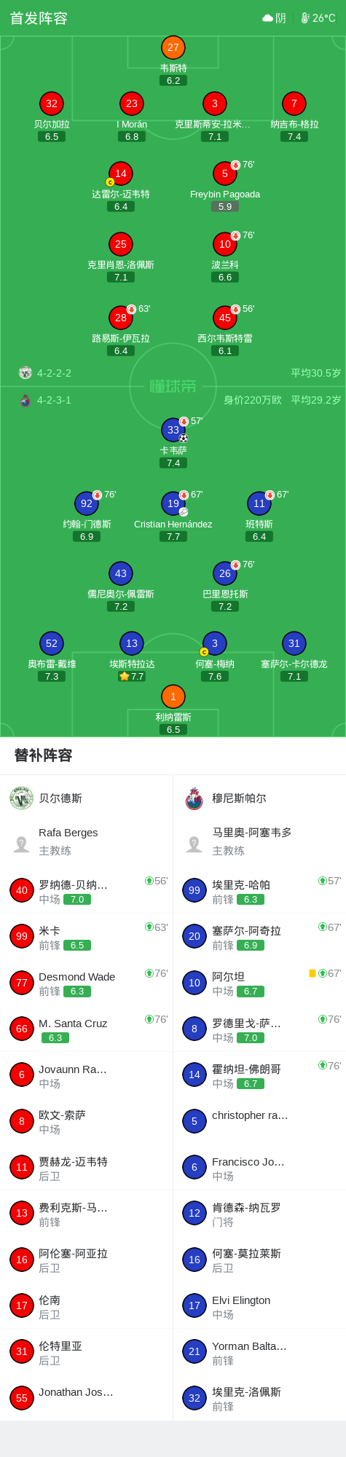Viewport: 346px width, 1457px height.
Task: Open the 4-2-3-1 formation team logo
Action: coord(25,400)
